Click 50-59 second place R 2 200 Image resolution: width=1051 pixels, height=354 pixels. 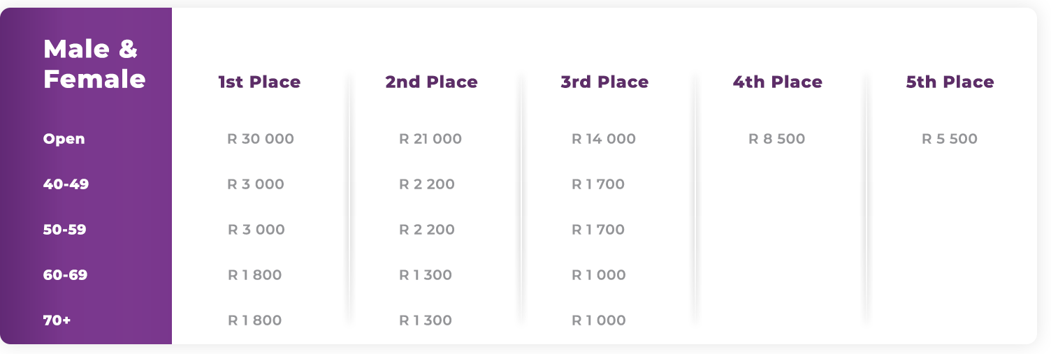click(427, 230)
